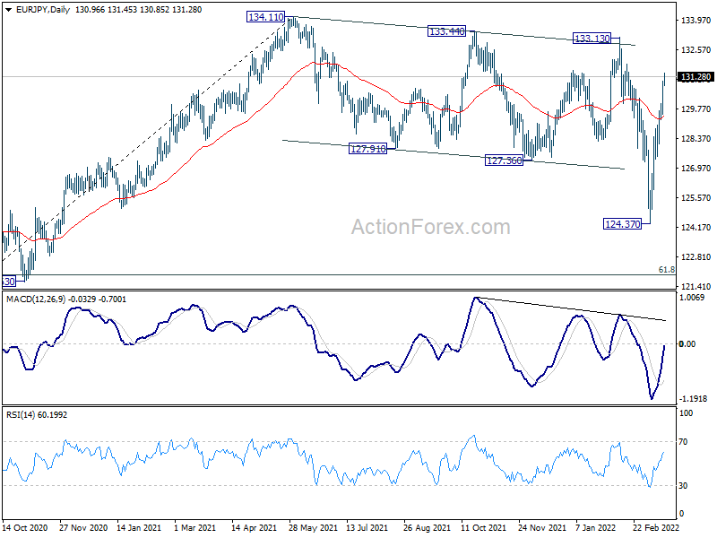Select the 134.110 price label

tap(265, 17)
